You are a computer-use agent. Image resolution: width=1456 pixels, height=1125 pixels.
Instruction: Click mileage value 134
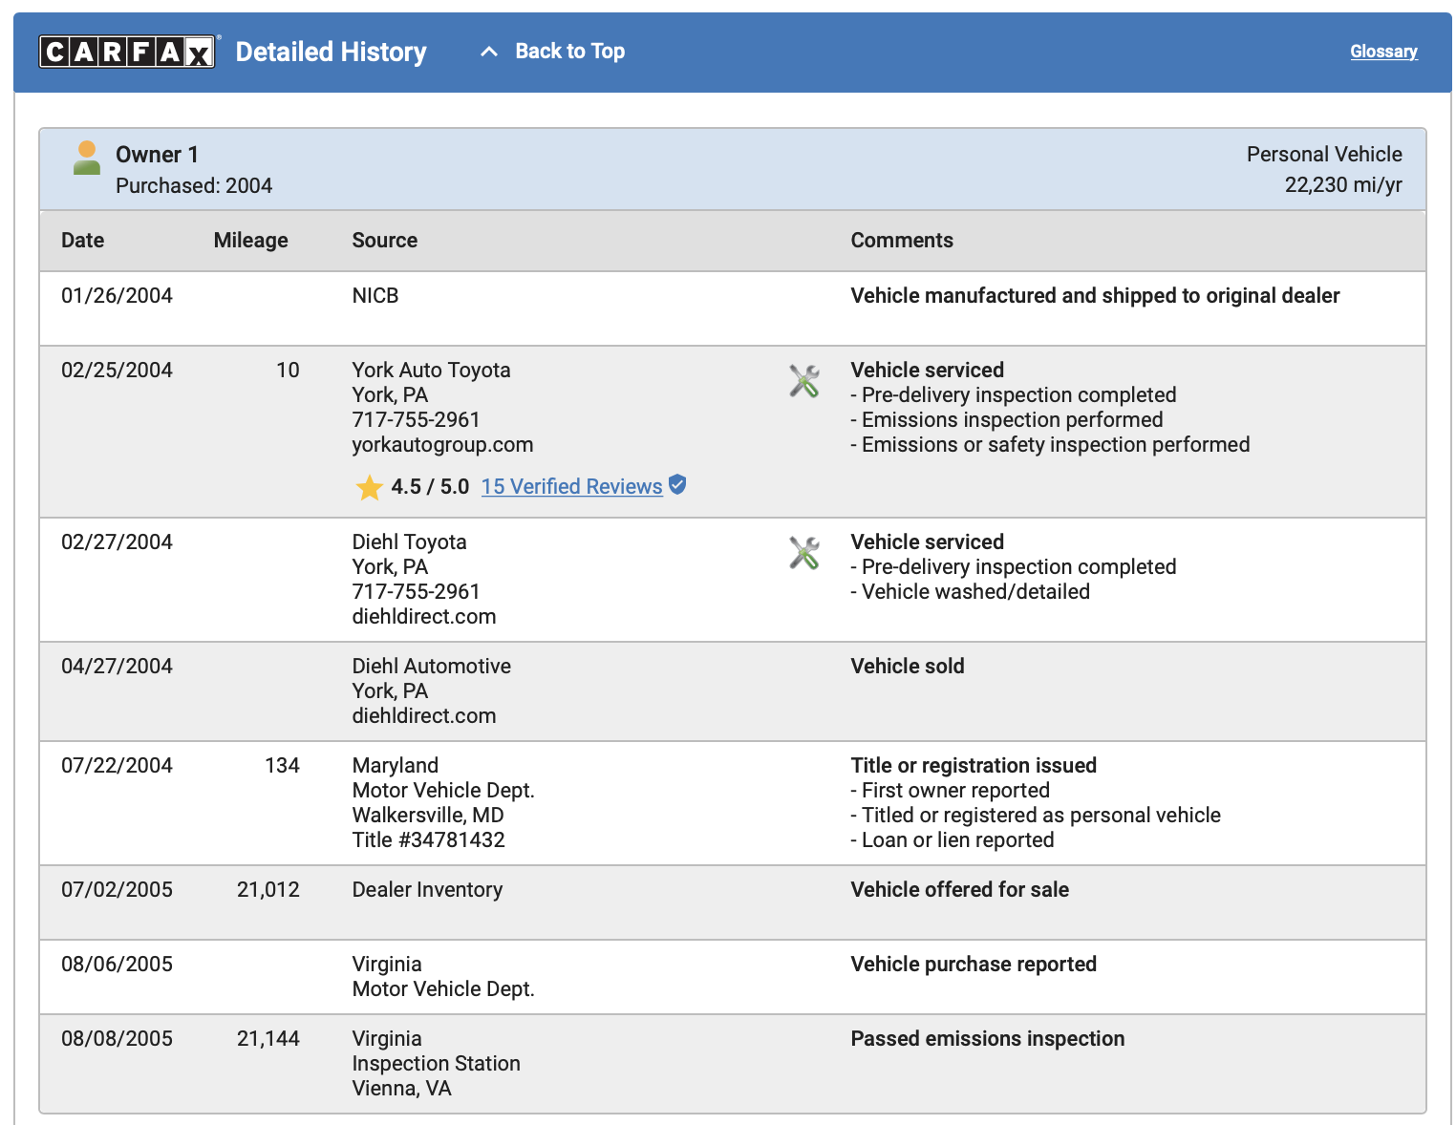[x=282, y=766]
